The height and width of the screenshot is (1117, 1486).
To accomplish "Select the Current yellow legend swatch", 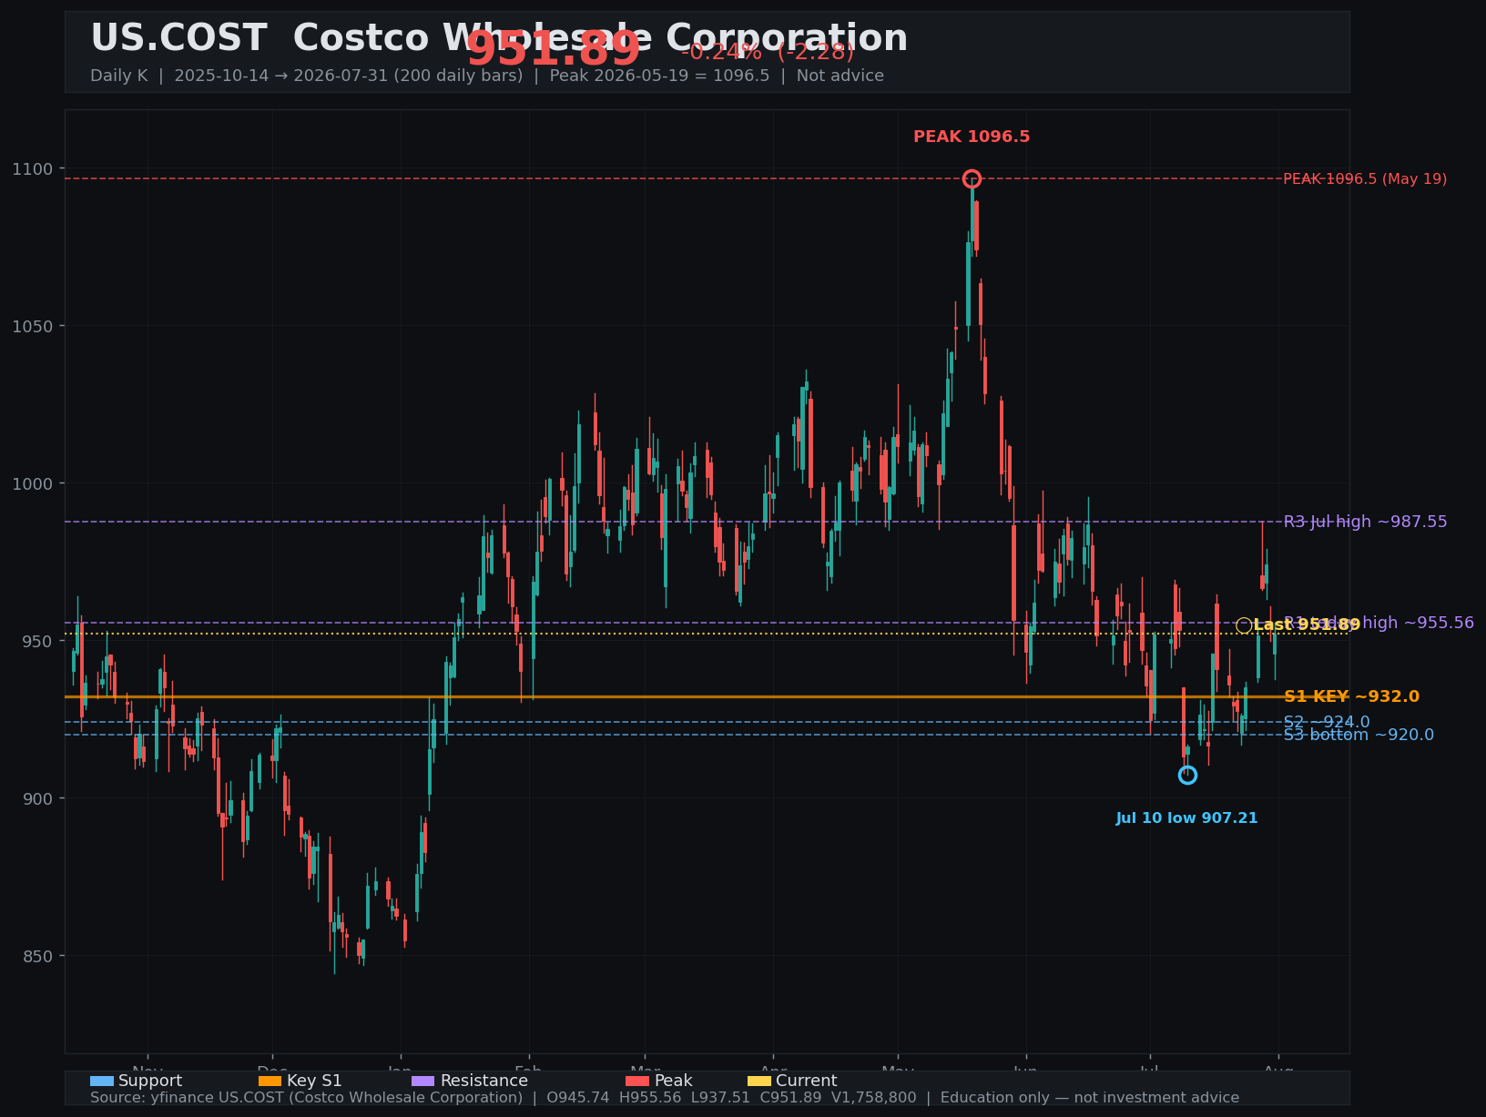I will [x=759, y=1081].
